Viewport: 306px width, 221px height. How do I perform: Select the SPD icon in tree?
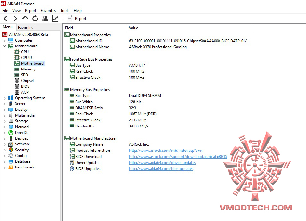tap(17, 75)
